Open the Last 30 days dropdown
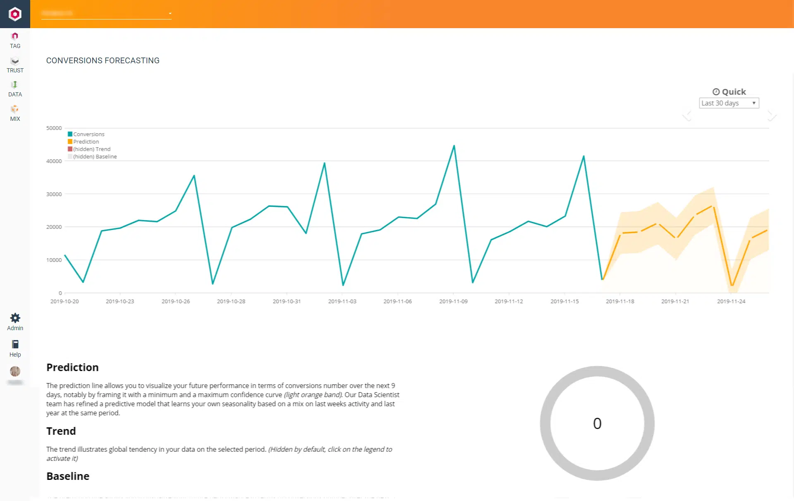Viewport: 794px width, 501px height. coord(729,103)
